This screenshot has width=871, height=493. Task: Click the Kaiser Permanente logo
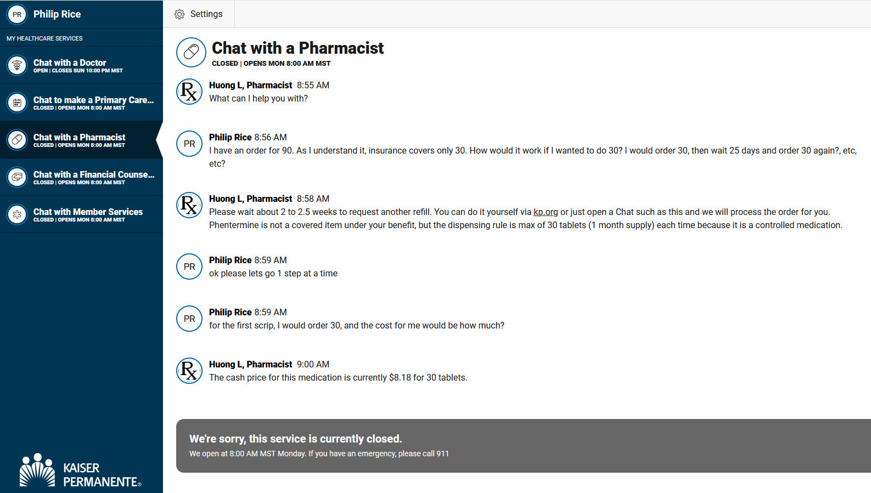pos(81,471)
